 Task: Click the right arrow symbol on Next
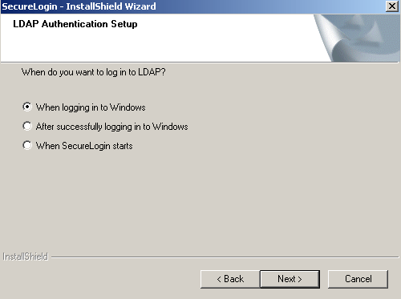300,279
